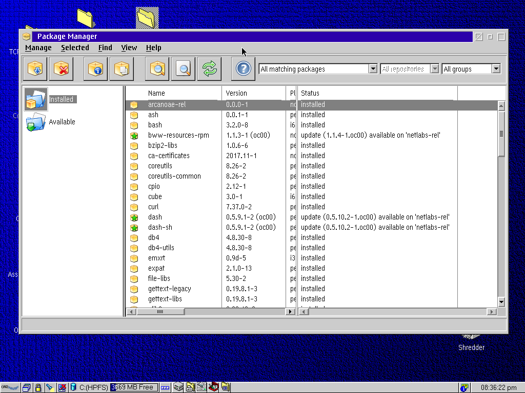Screen dimensions: 525x393
Task: Click the flashlight find icon in taskbar
Action: (50, 387)
